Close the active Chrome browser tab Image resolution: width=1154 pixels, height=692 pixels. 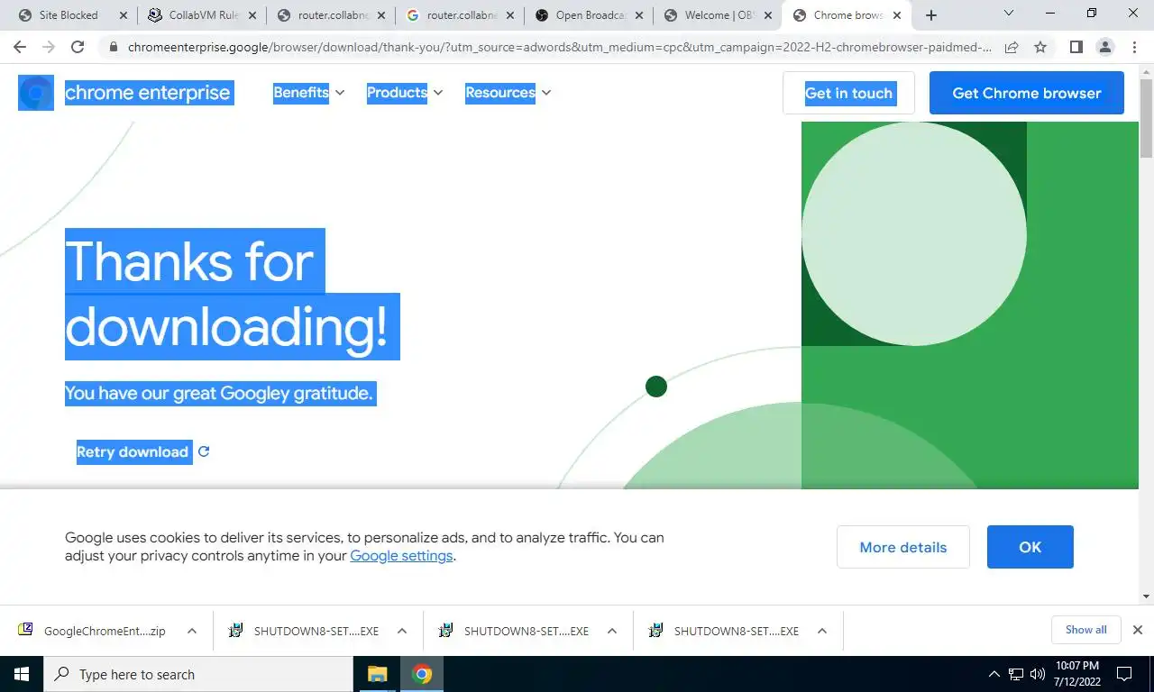click(x=896, y=15)
